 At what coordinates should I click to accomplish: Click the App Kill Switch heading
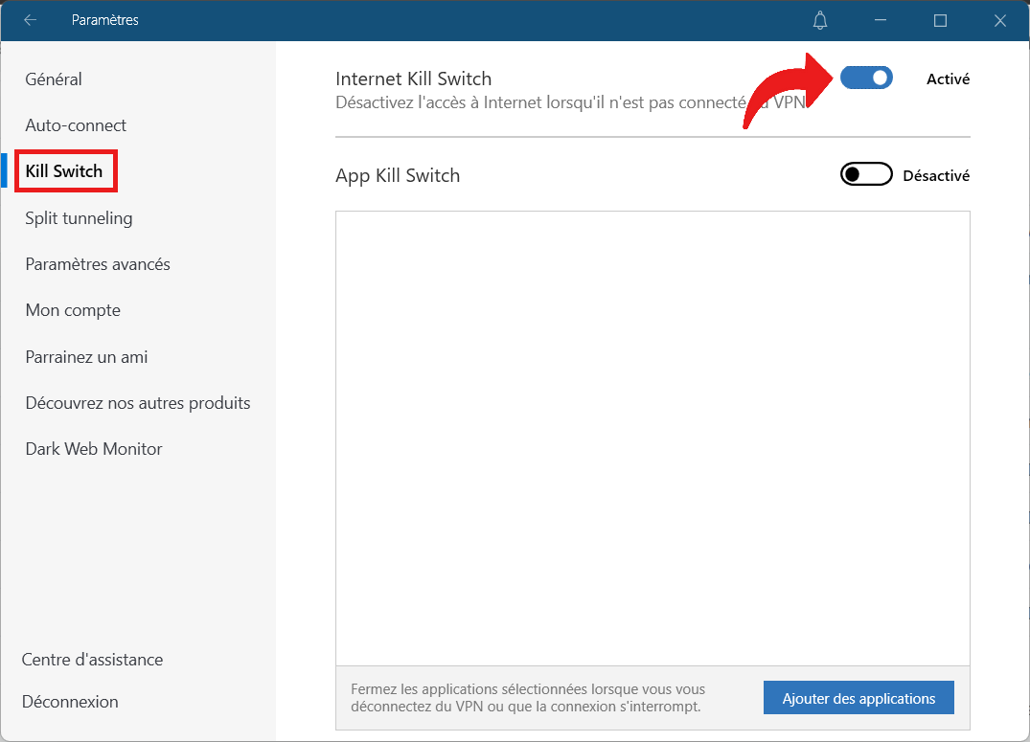[x=398, y=175]
